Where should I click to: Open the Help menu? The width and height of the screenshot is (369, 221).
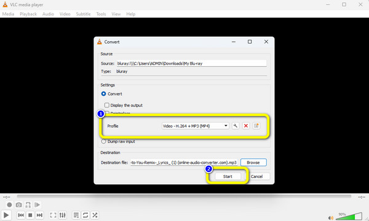[131, 14]
